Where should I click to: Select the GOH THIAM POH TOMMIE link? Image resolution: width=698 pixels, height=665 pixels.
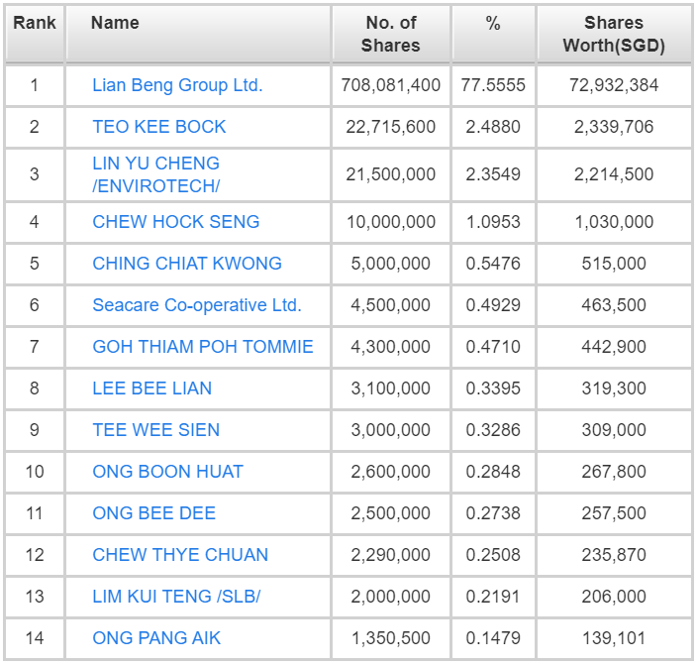tap(203, 346)
